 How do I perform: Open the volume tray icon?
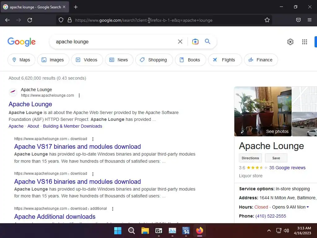tap(286, 231)
